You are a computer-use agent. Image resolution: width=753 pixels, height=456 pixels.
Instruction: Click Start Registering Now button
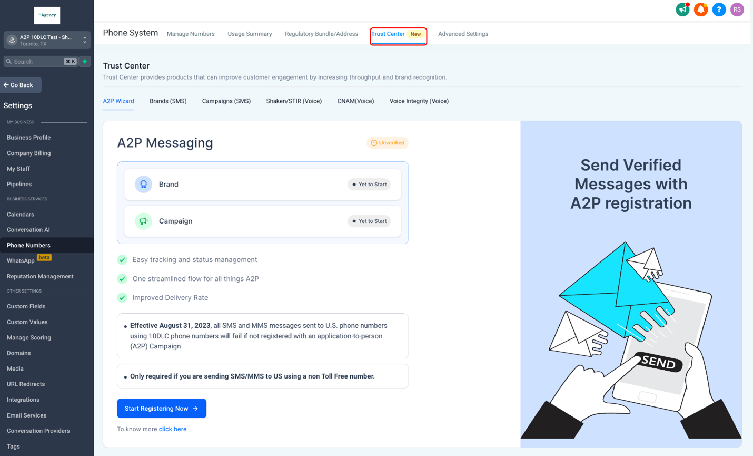[x=162, y=409]
